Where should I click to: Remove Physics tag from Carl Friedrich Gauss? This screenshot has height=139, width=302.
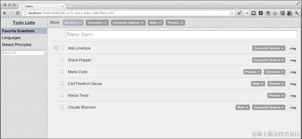283,84
